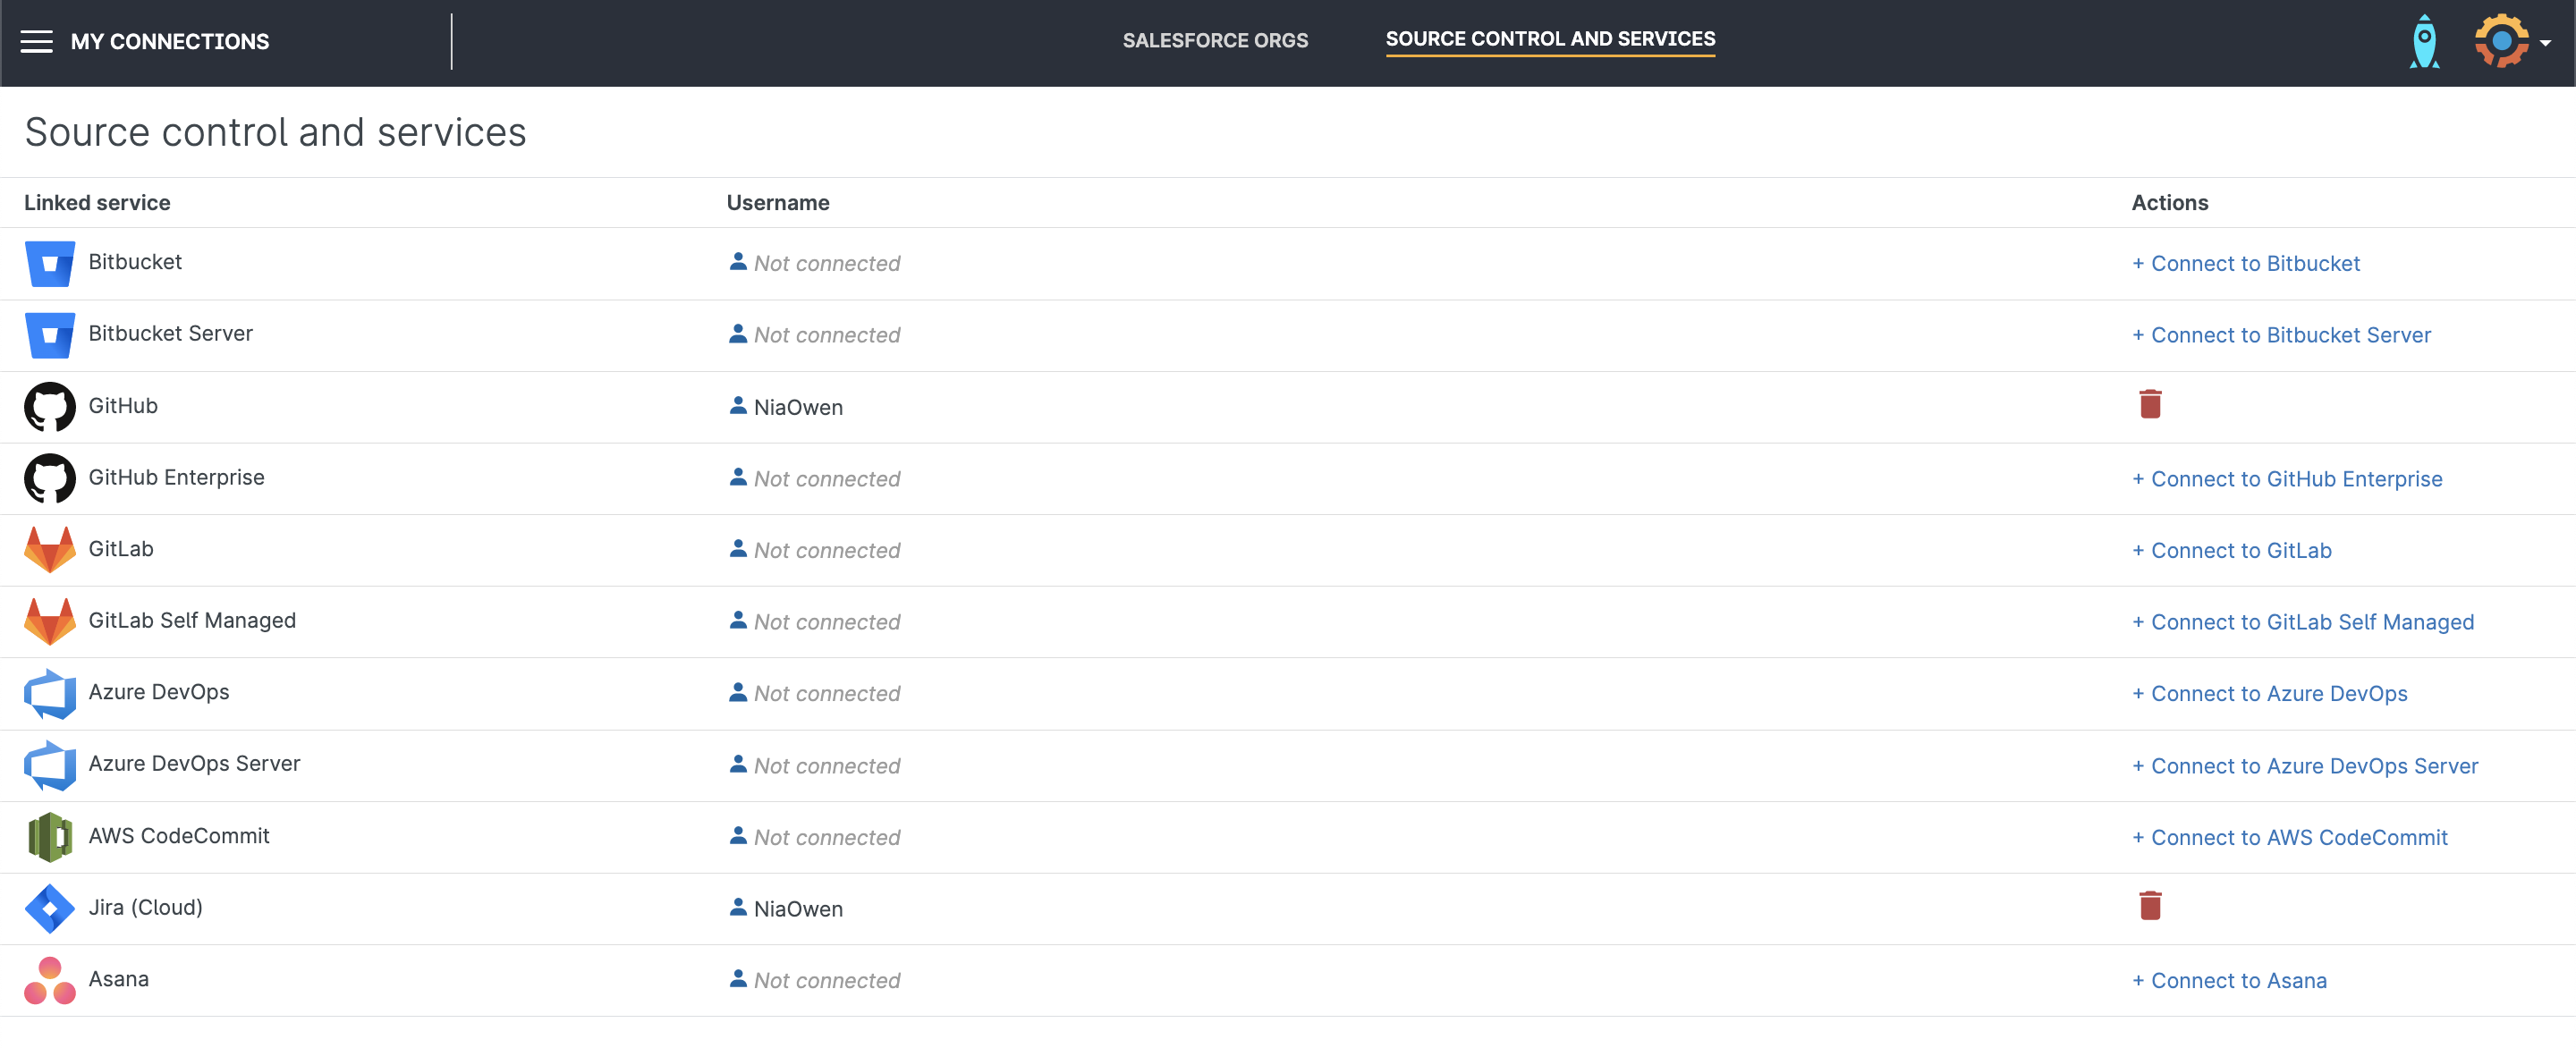Select the Jira (Cloud) username NiaOwen
The image size is (2576, 1048).
point(798,909)
